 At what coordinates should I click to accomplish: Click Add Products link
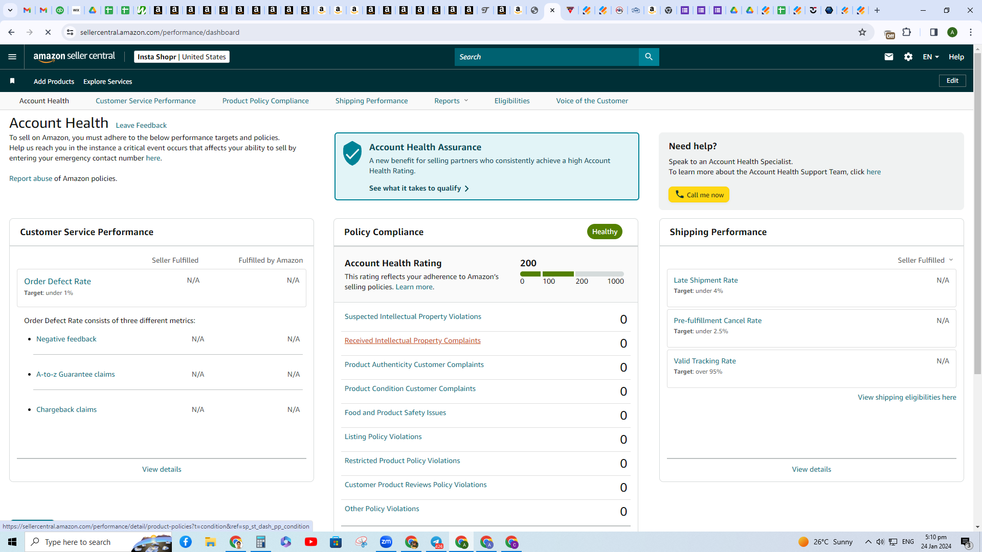54,81
